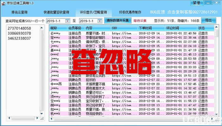Click SKU list scroll up arrow

coord(42,28)
